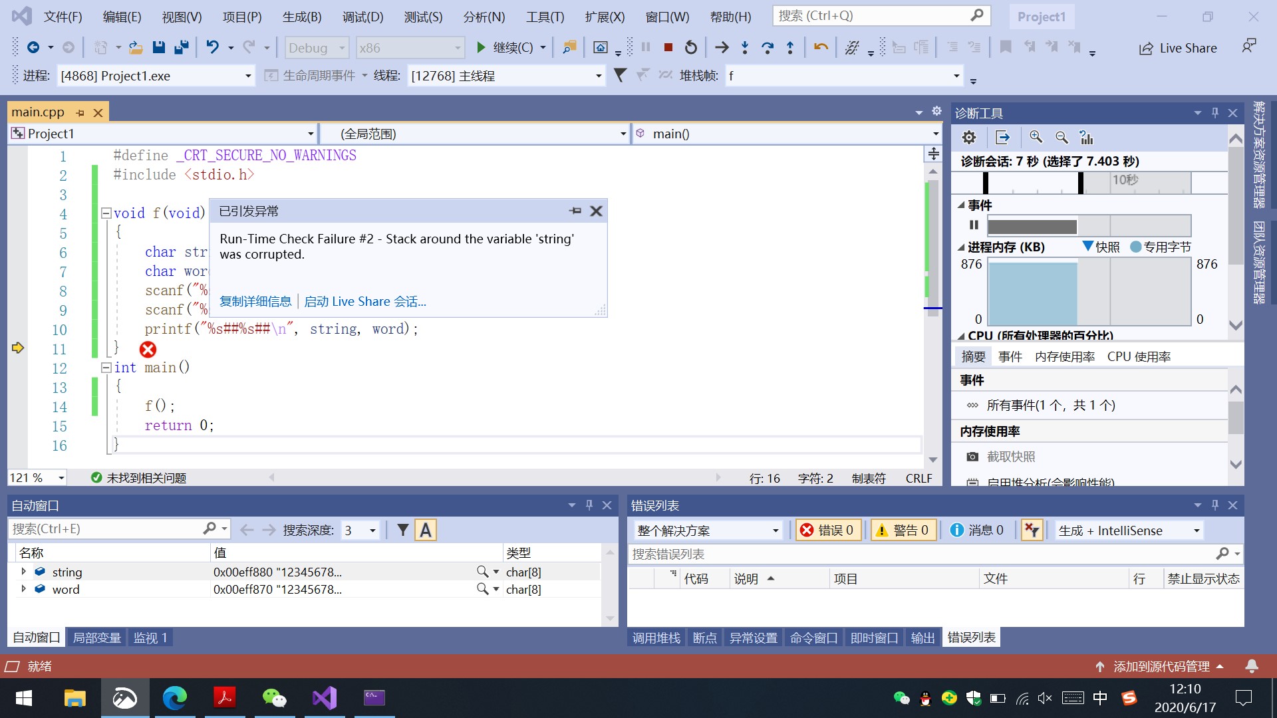
Task: Open diagnostic tools settings gear
Action: 969,137
